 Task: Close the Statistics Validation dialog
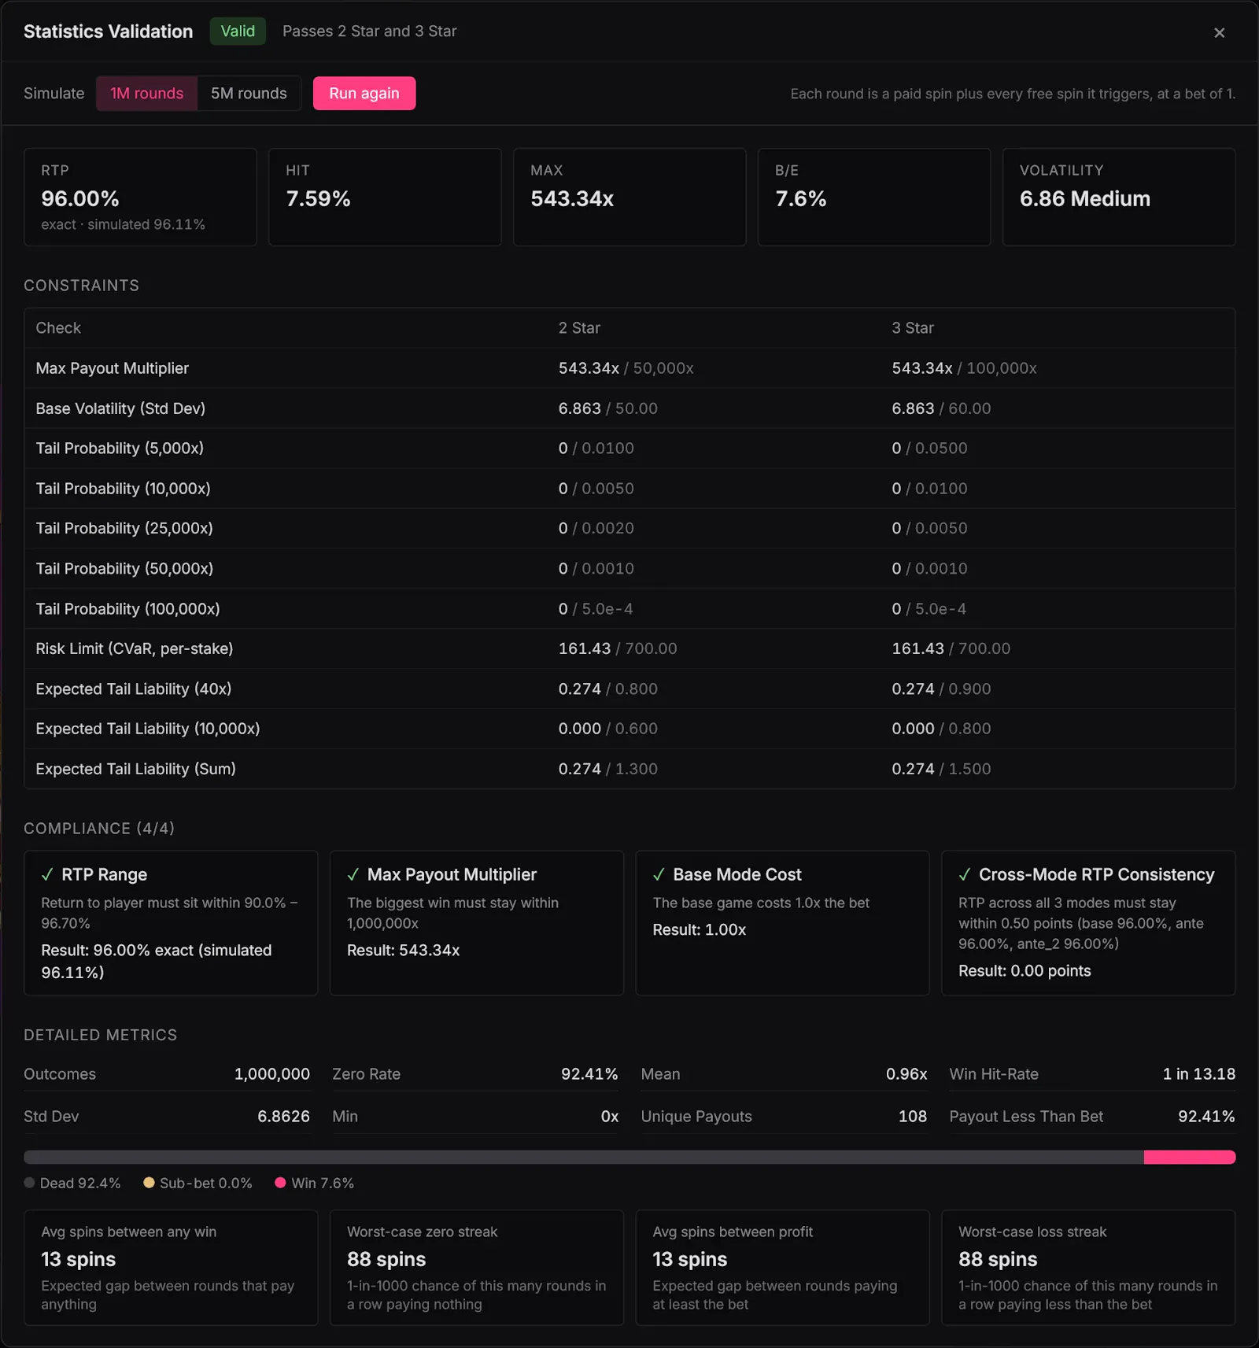[1219, 32]
